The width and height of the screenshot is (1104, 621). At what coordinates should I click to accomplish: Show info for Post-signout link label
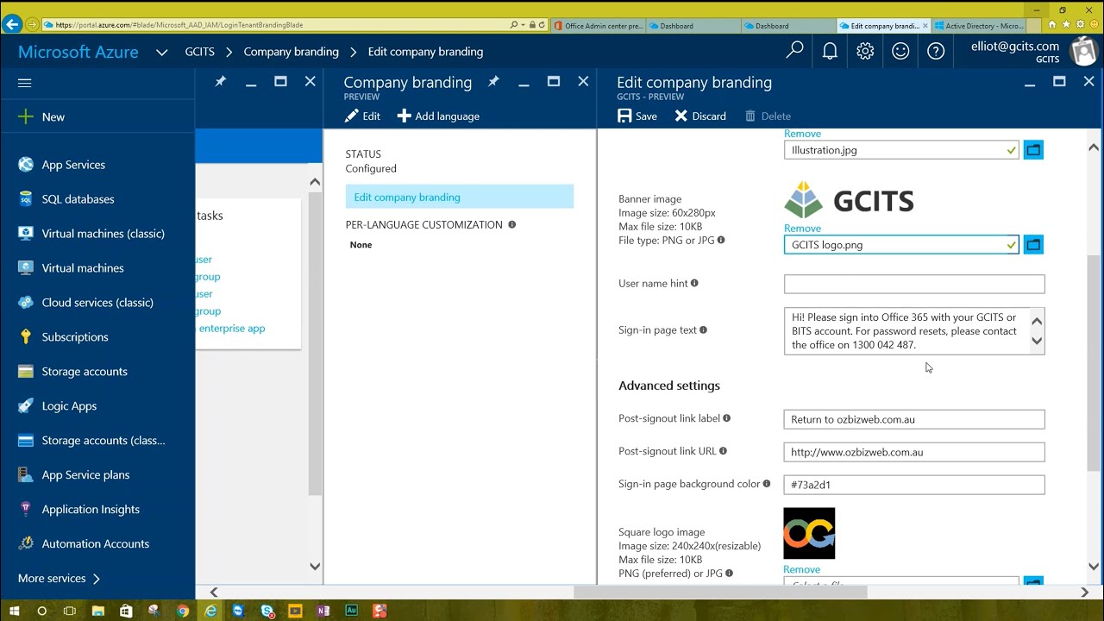tap(726, 418)
